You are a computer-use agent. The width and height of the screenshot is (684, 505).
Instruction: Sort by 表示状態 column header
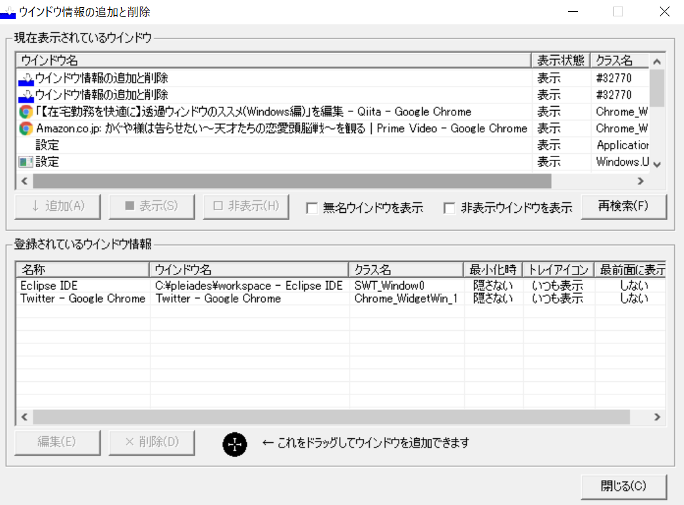click(560, 60)
